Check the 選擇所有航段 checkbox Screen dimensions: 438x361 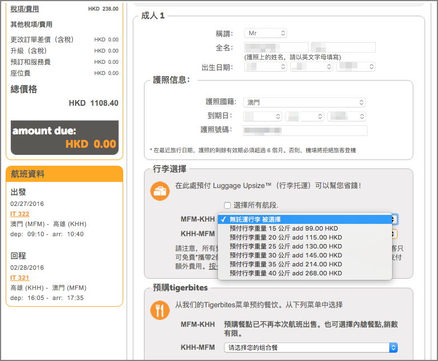[x=227, y=205]
